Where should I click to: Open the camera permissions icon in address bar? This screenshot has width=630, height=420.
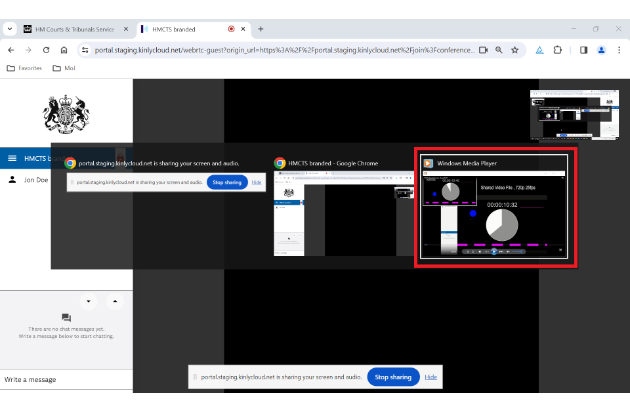483,50
